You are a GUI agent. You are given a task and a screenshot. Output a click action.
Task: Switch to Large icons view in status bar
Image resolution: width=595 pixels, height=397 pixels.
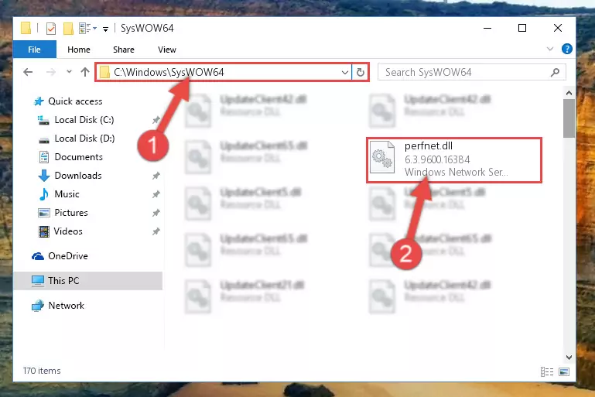564,371
